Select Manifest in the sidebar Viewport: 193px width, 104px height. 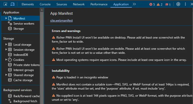coord(20,19)
